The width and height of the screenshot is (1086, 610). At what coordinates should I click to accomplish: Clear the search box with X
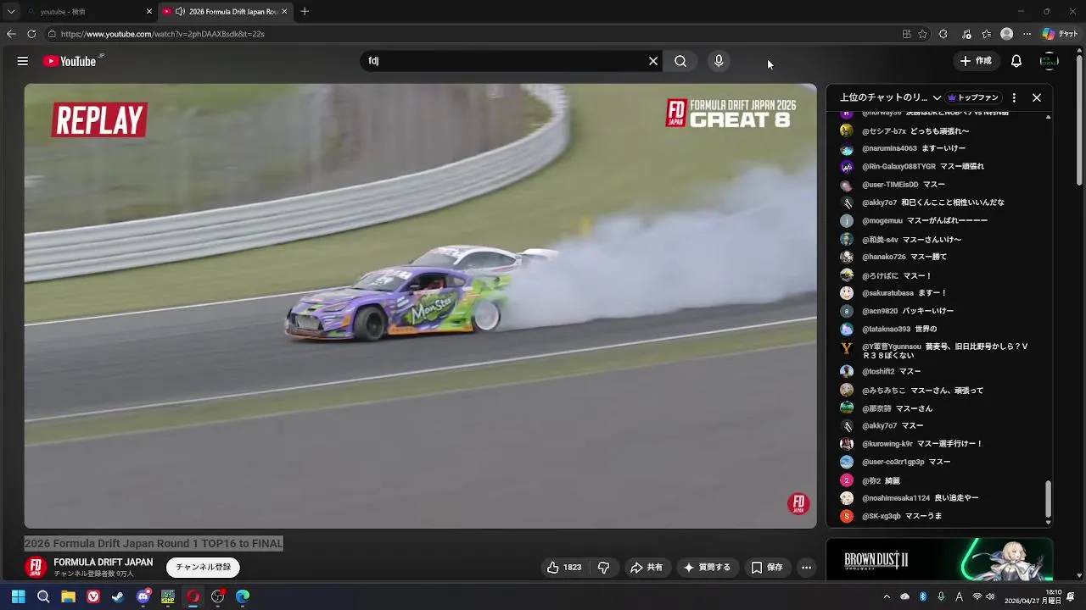(x=653, y=61)
